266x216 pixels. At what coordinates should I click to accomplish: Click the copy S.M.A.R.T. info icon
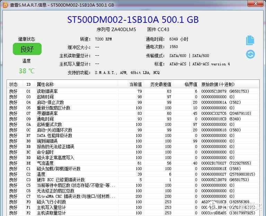point(250,40)
